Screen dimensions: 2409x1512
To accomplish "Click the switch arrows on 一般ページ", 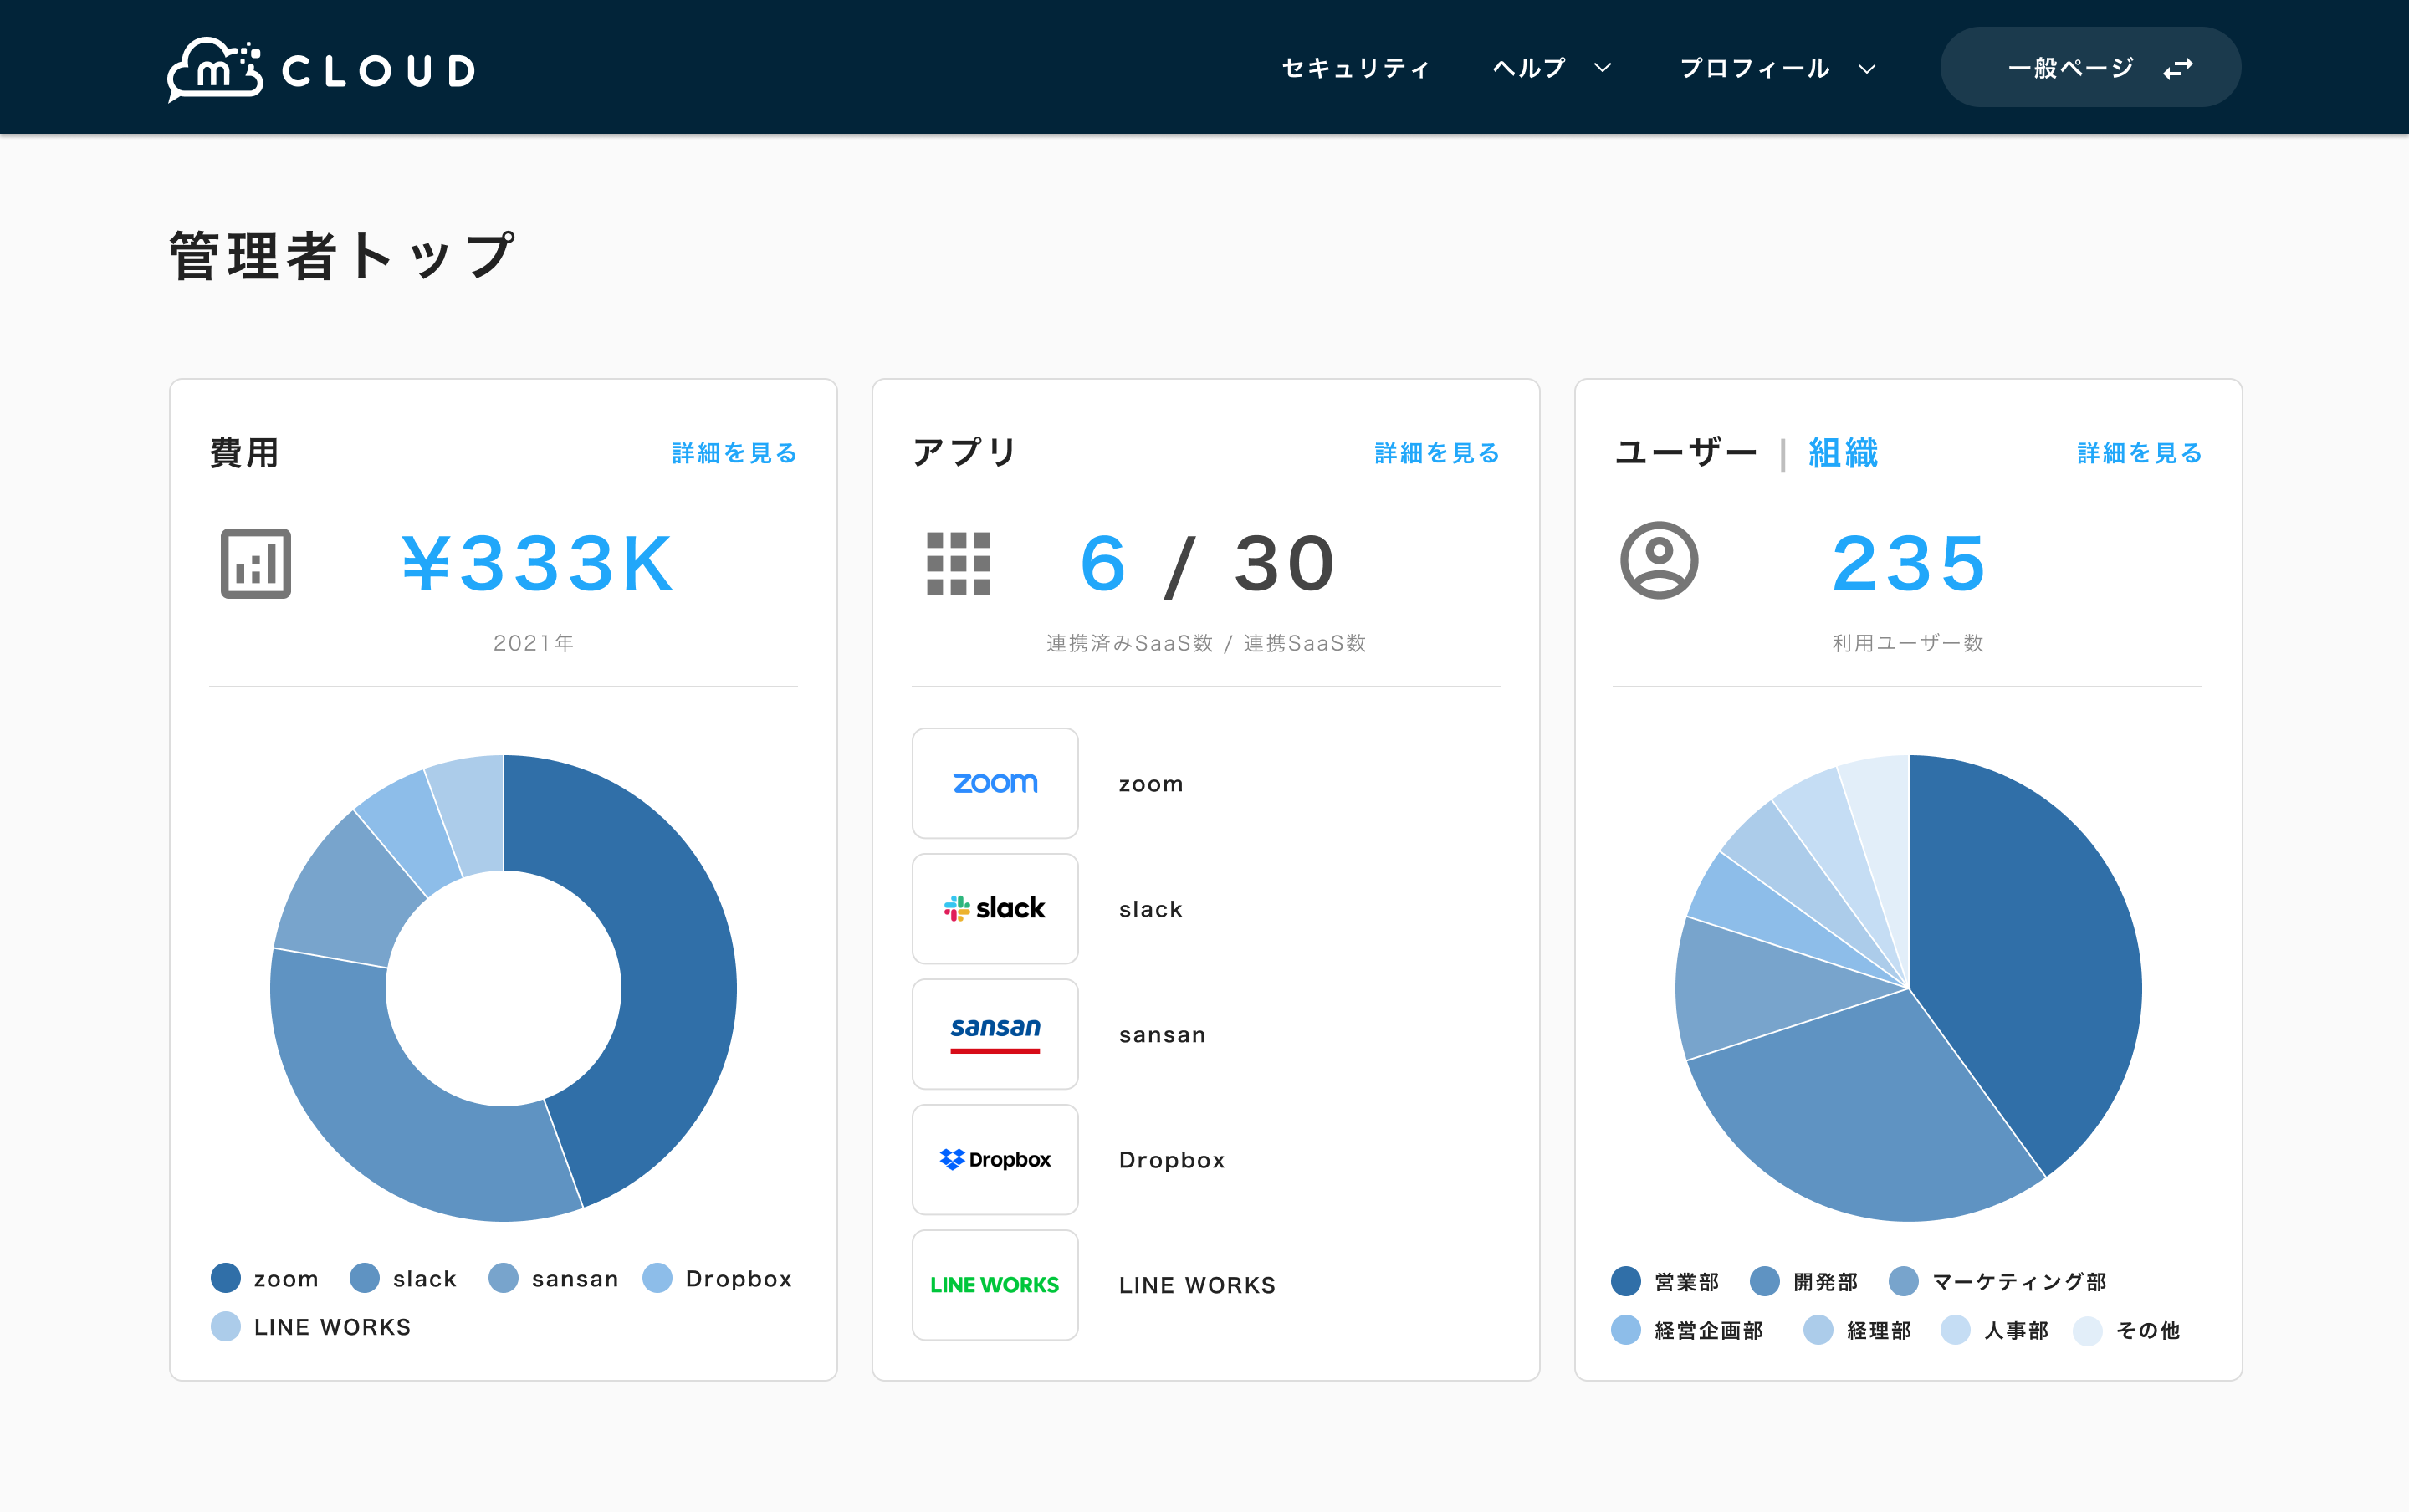I will tap(2178, 68).
